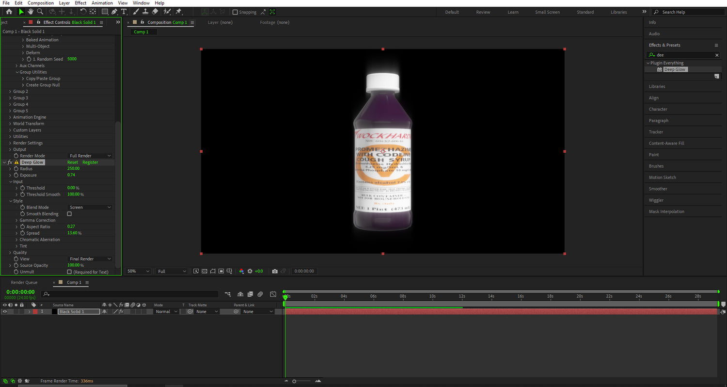
Task: Open the Track Matte None dropdown
Action: pos(207,312)
